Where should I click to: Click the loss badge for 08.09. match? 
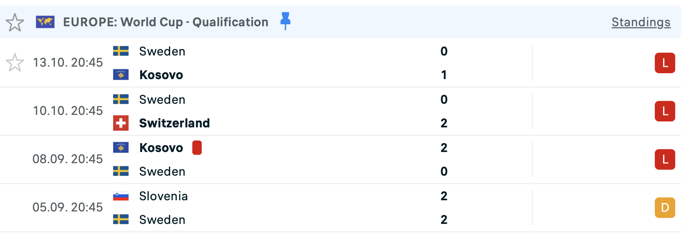click(665, 160)
